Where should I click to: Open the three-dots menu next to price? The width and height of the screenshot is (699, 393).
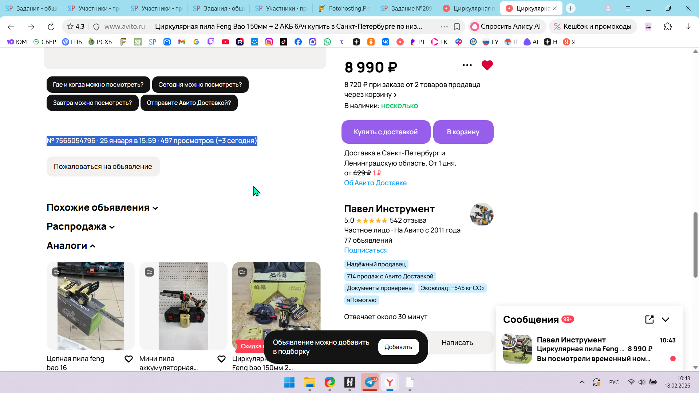click(x=467, y=65)
